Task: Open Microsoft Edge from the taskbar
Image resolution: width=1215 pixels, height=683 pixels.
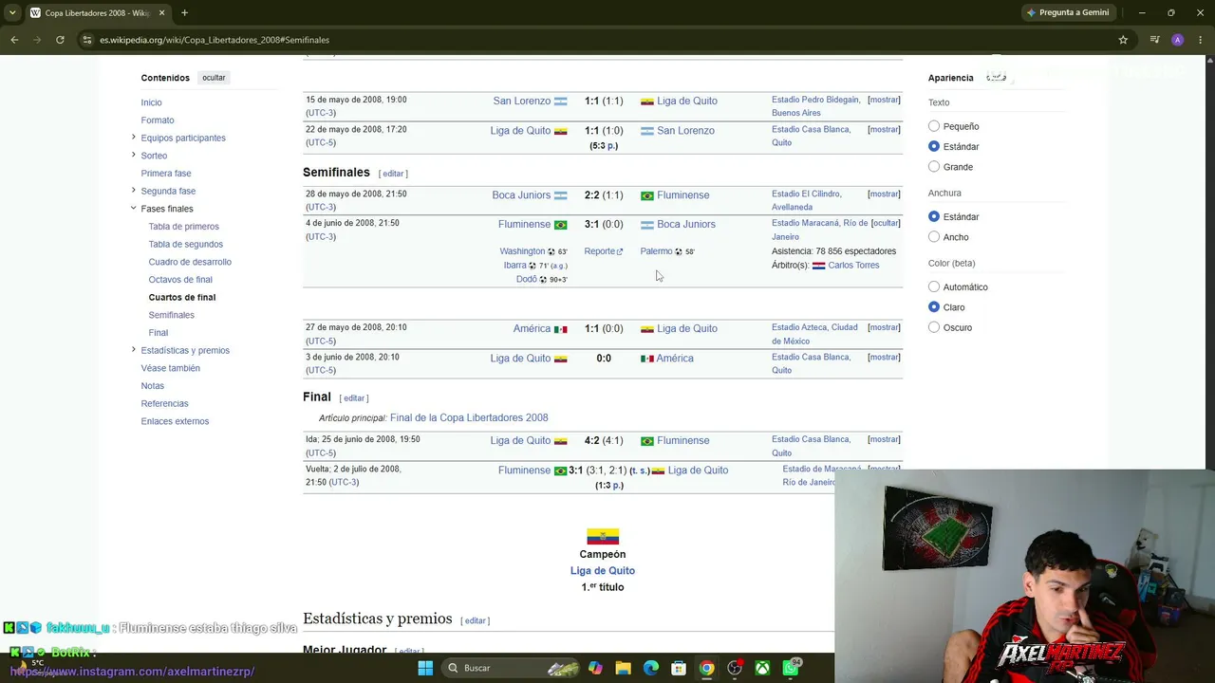Action: [651, 668]
